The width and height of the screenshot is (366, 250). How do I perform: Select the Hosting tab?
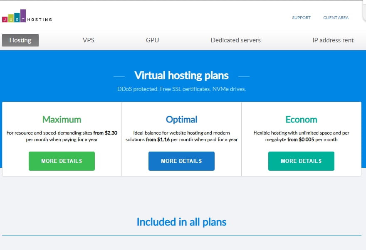coord(20,40)
